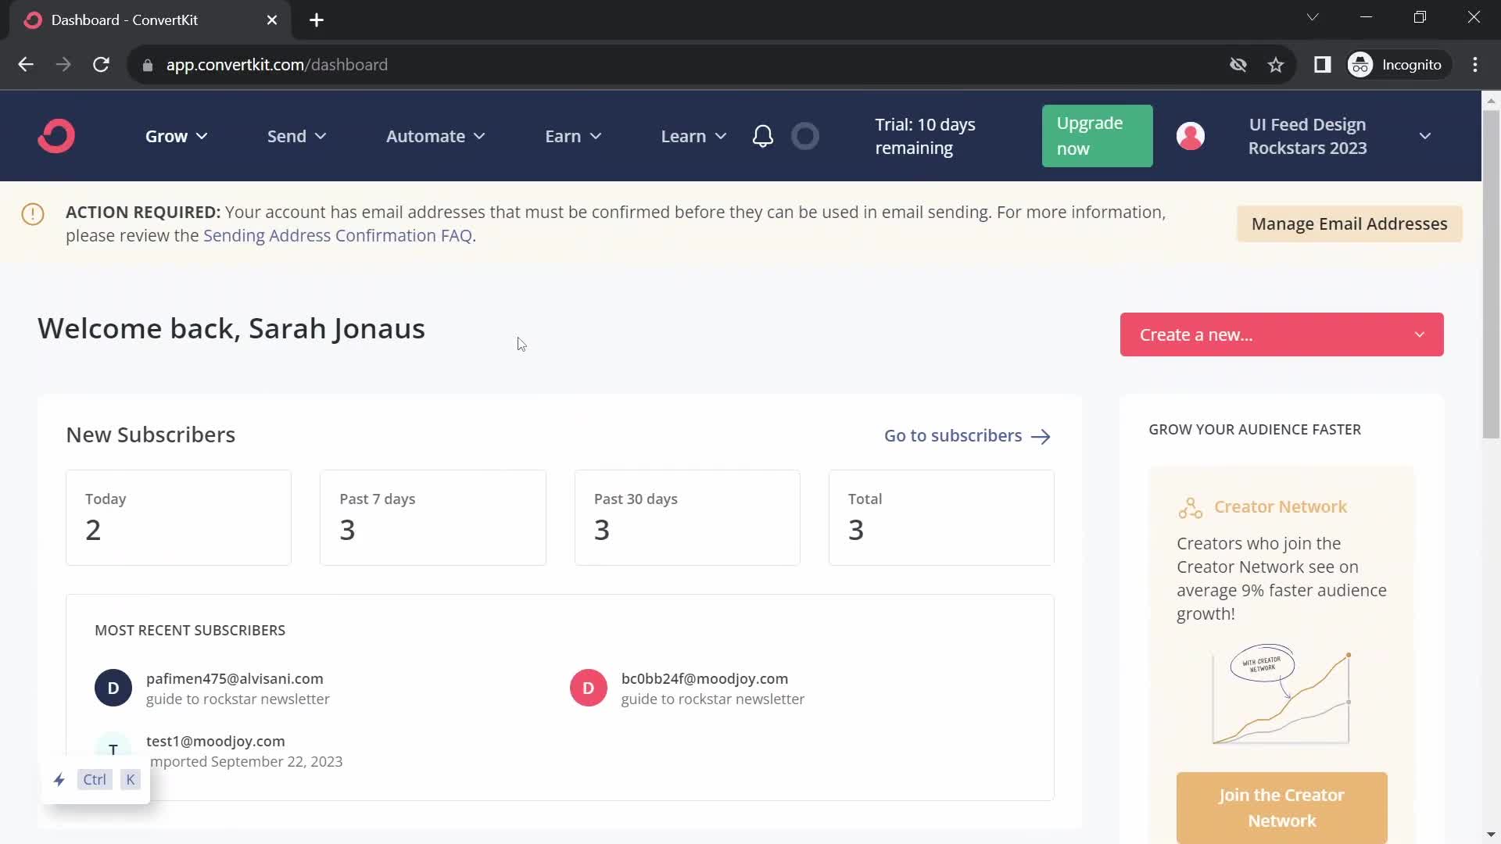Toggle the Earn navigation menu
The height and width of the screenshot is (844, 1501).
coord(572,135)
